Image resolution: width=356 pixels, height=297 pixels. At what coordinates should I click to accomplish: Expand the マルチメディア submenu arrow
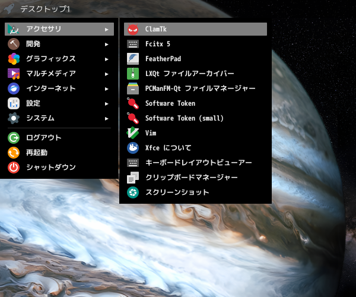click(106, 74)
